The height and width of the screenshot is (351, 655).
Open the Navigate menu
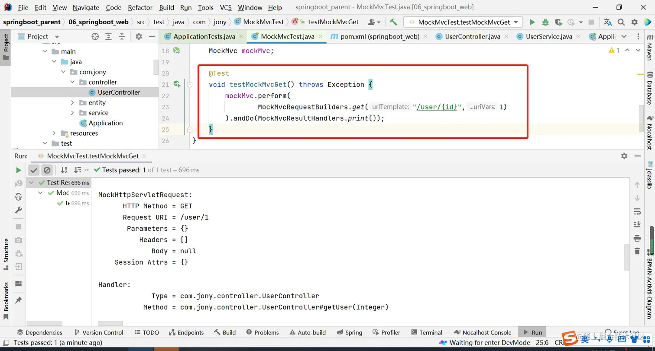[x=86, y=7]
